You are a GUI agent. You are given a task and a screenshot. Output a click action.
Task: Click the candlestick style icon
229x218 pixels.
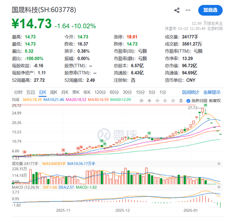[x=181, y=101]
